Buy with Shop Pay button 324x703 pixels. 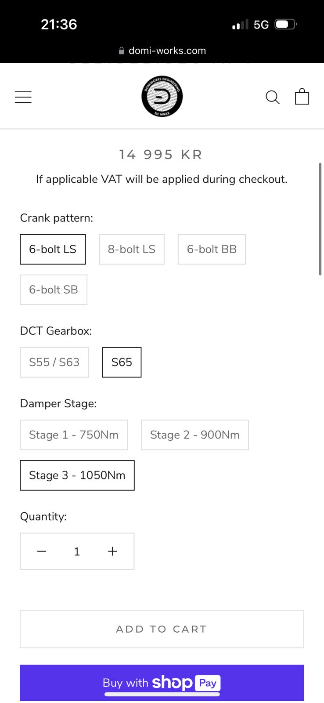click(162, 683)
